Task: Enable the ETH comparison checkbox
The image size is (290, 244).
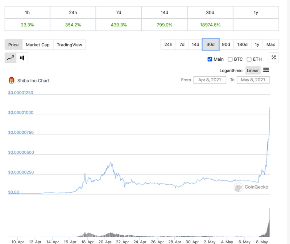Action: tap(249, 59)
